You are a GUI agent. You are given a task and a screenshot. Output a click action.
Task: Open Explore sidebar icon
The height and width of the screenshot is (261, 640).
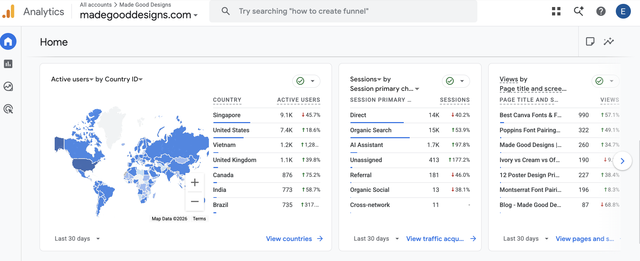coord(8,86)
